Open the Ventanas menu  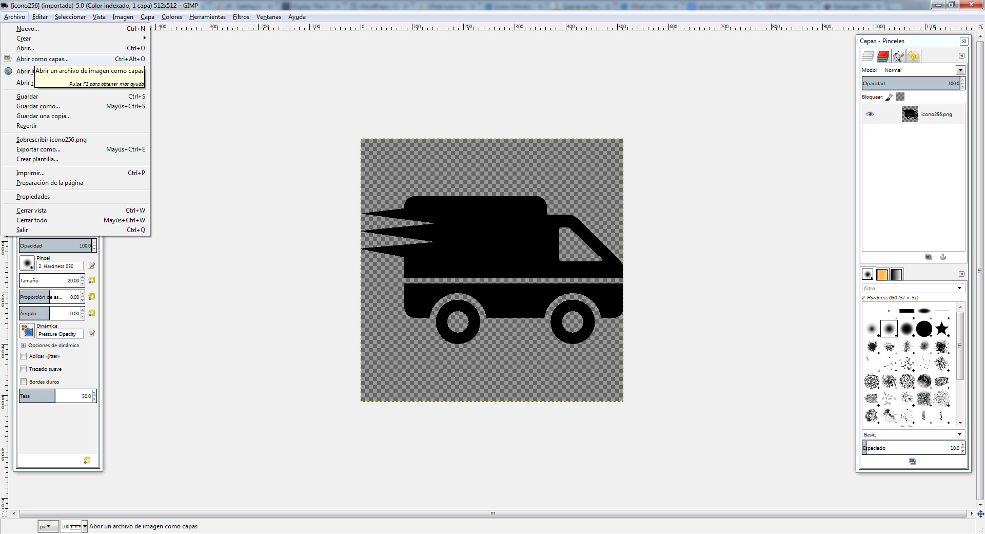(269, 17)
